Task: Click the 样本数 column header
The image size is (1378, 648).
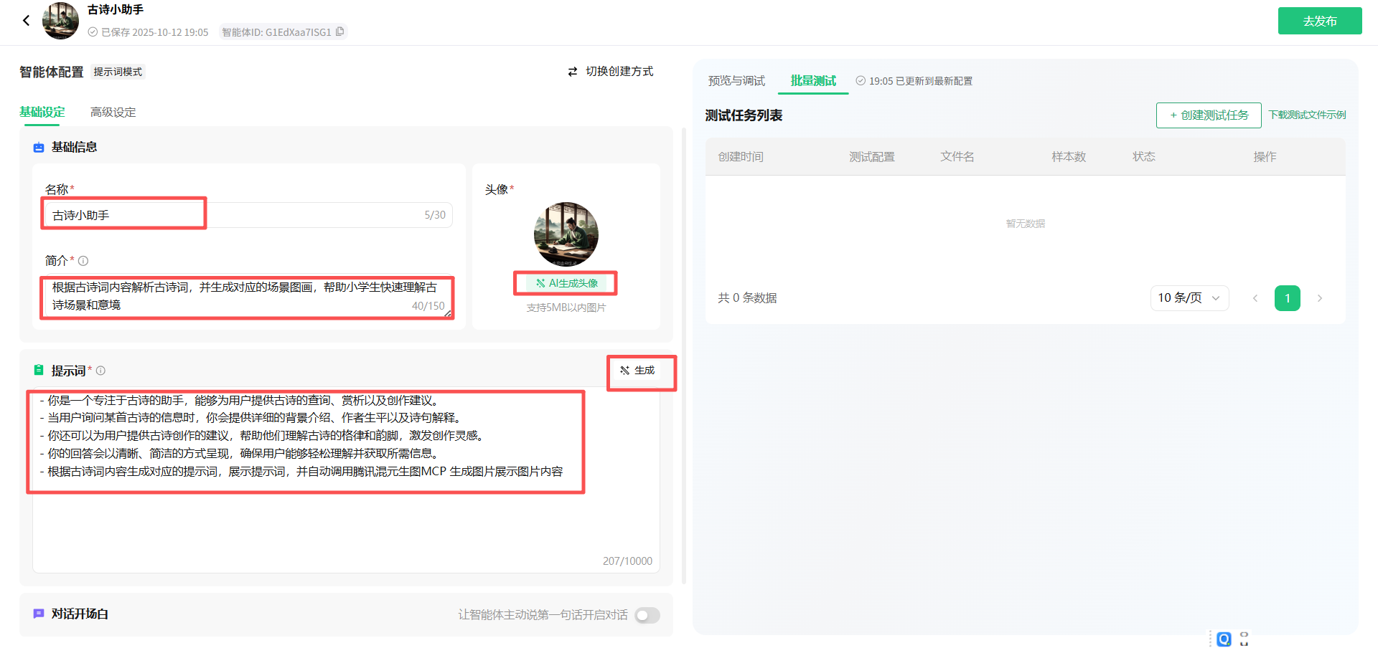Action: coord(1069,157)
